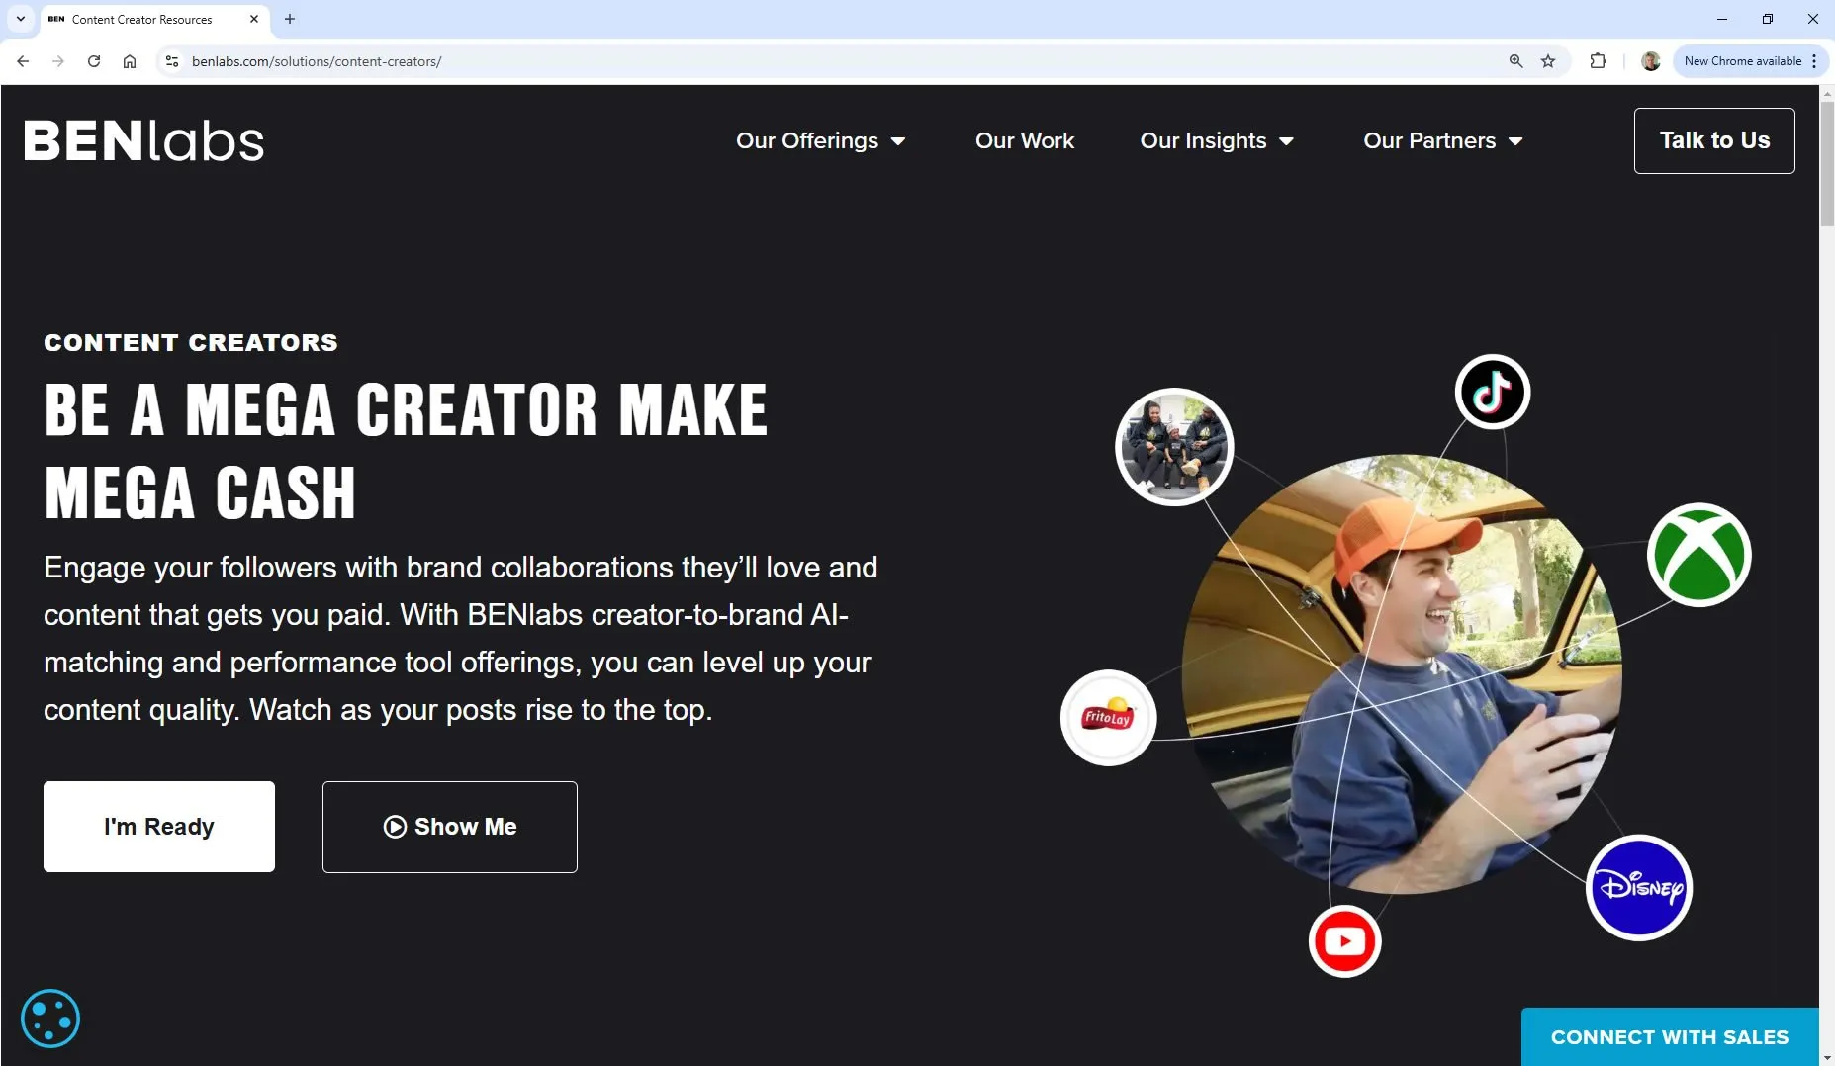
Task: Close the Content Creator Resources tab
Action: (254, 19)
